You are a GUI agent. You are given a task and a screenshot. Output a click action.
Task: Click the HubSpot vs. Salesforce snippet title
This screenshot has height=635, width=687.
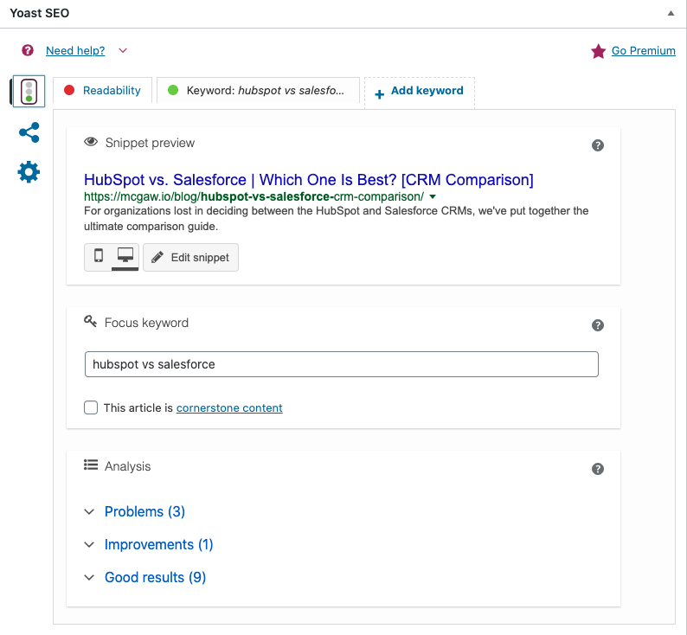point(308,180)
